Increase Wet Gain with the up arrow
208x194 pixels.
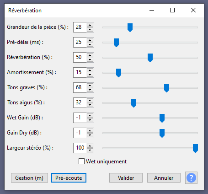90,116
